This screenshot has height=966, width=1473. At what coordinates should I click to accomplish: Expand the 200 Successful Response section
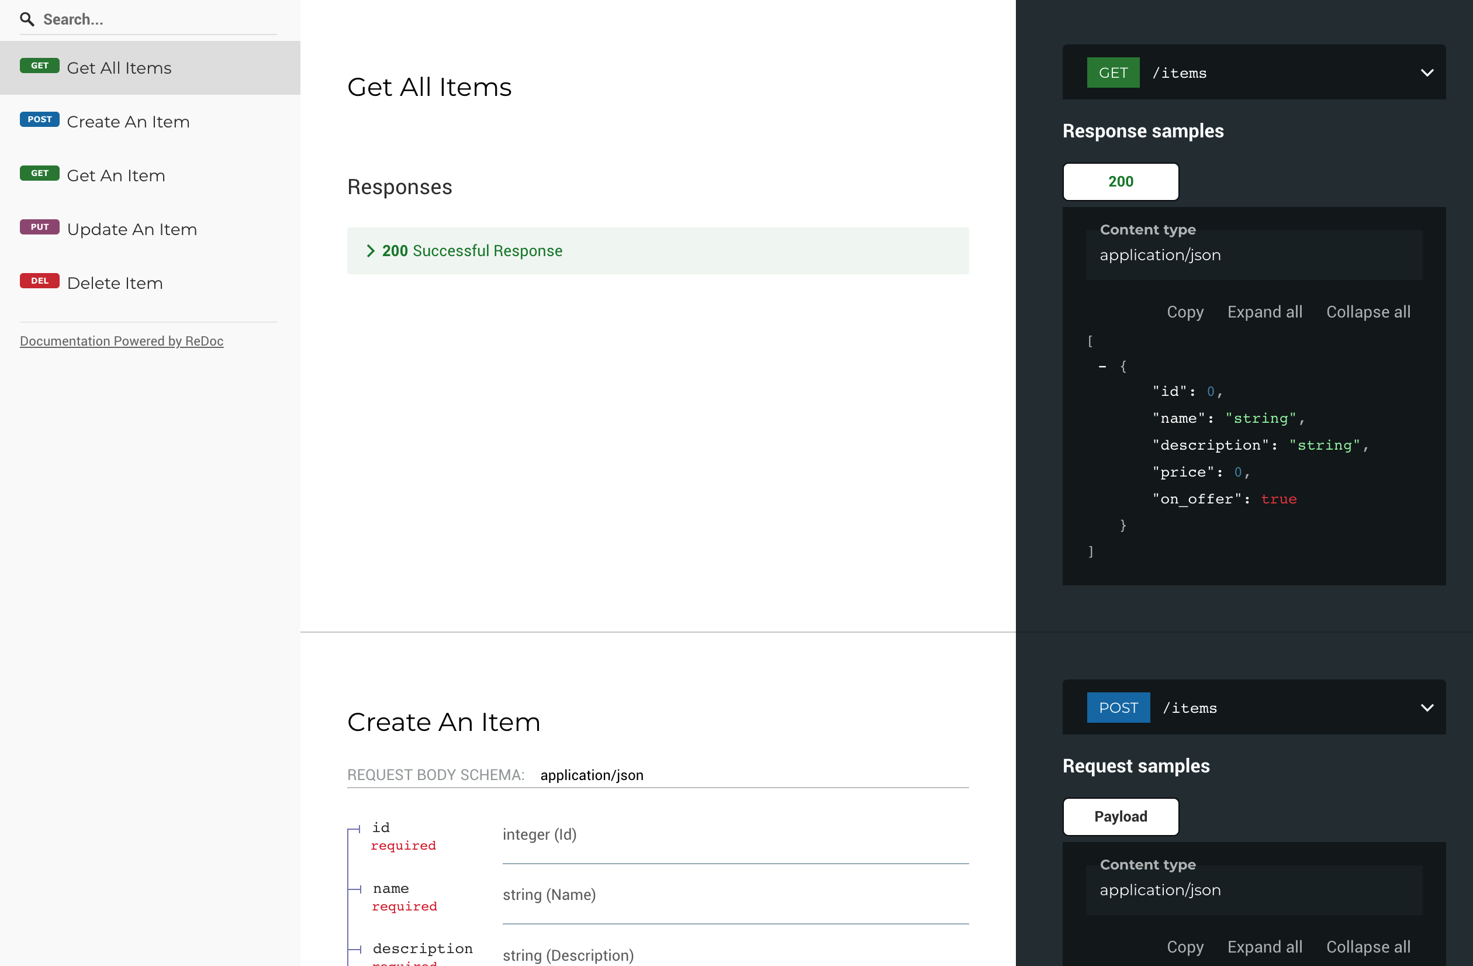coord(472,251)
